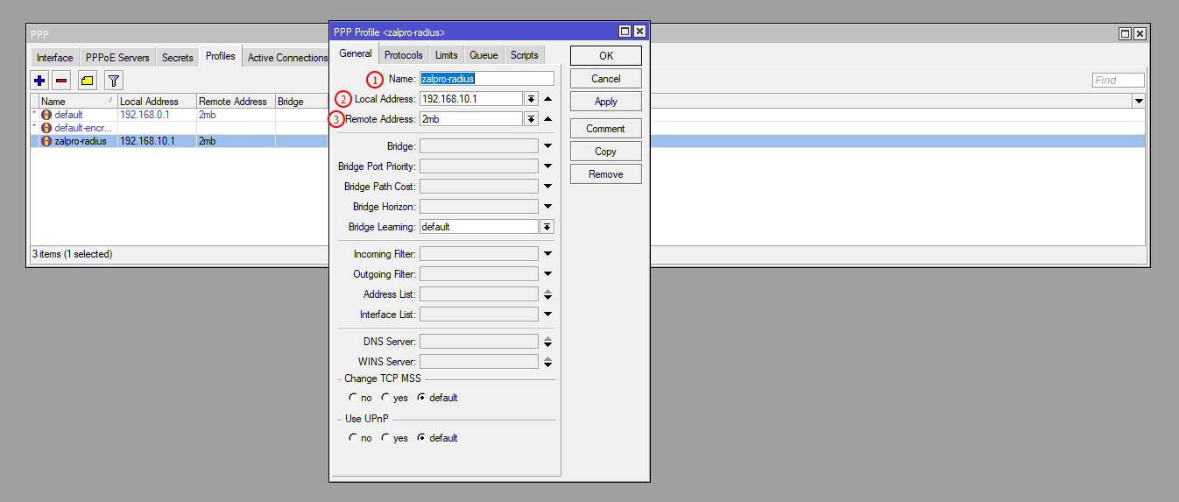Screen dimensions: 1179x502
Task: Click the Find search box
Action: 1118,81
